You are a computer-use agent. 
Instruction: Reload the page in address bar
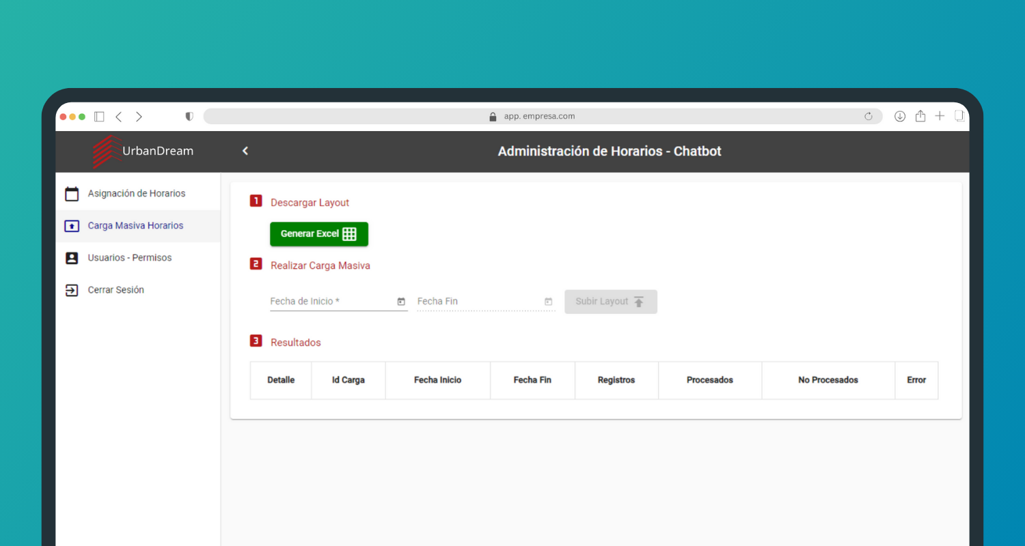pos(869,117)
